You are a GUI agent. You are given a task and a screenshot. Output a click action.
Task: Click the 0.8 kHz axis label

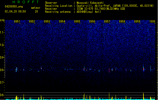pyautogui.click(x=2, y=70)
